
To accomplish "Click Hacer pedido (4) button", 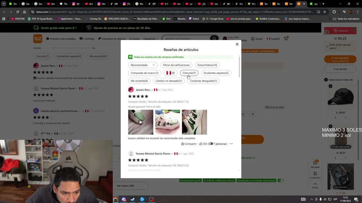I will click(340, 59).
